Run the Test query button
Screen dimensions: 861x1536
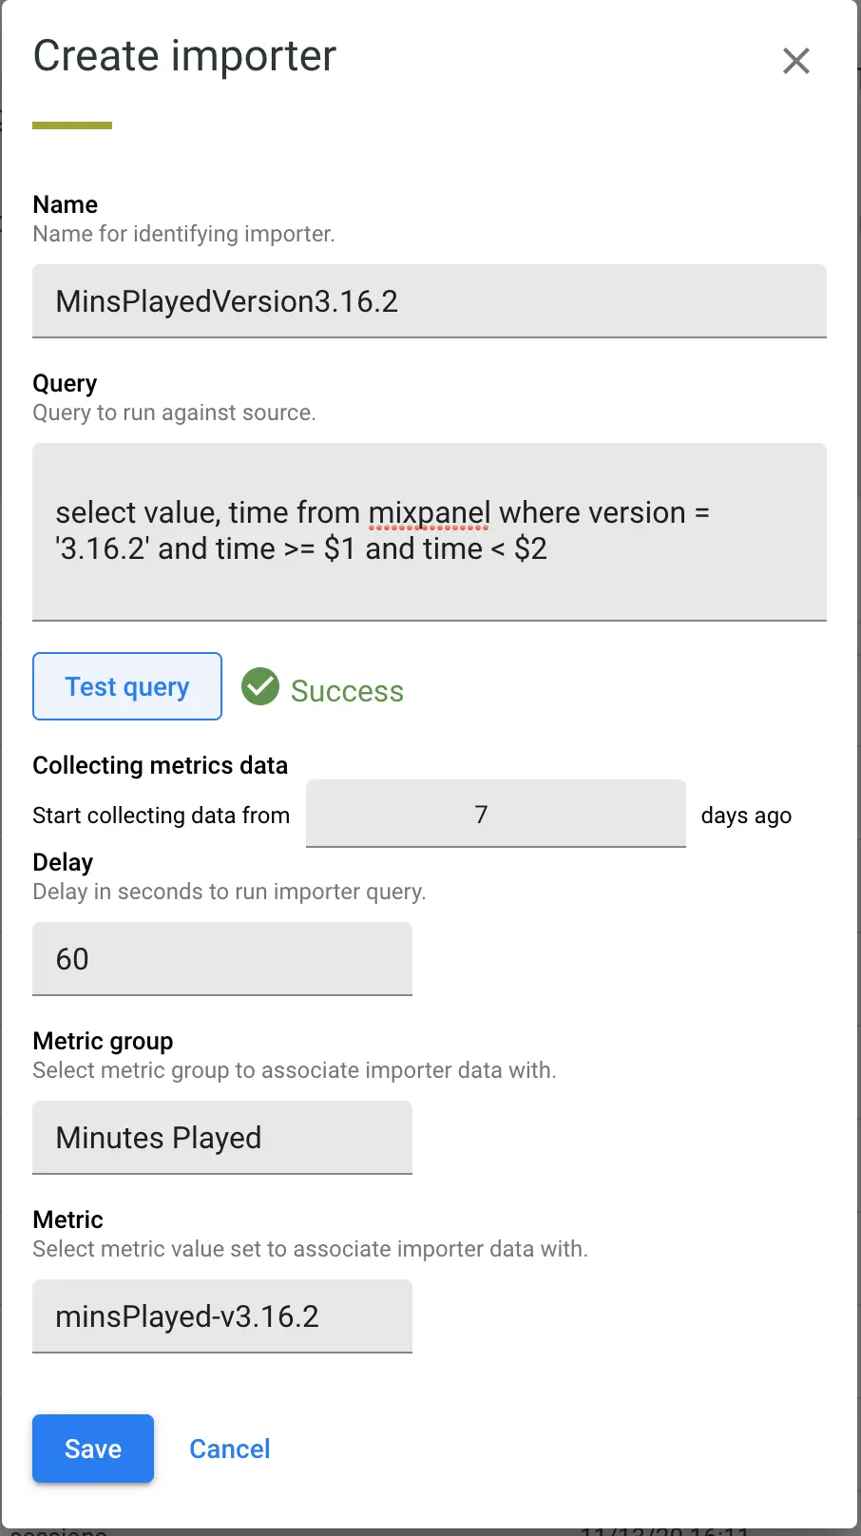pyautogui.click(x=127, y=686)
